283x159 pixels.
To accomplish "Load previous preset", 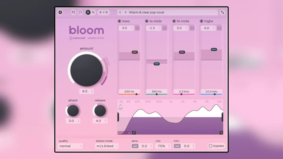I will pos(120,12).
